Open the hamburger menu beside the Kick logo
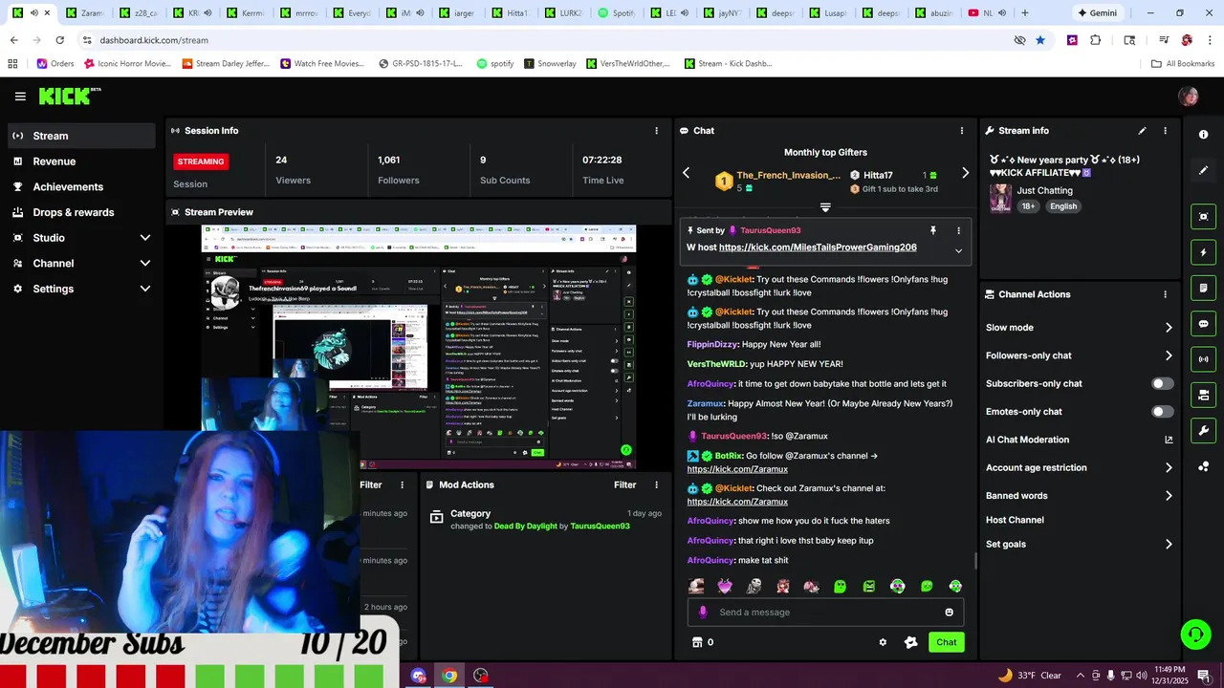1224x688 pixels. tap(20, 97)
